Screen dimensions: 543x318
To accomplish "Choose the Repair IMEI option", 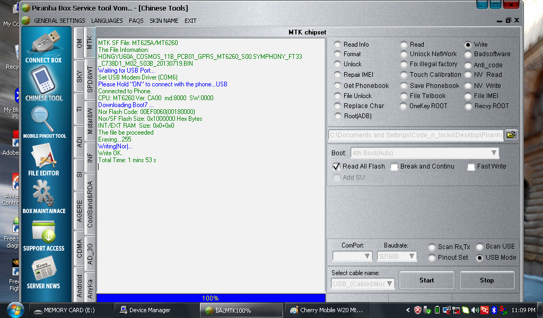I will pos(338,75).
